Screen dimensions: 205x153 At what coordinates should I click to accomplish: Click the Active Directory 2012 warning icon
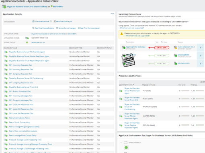pyautogui.click(x=175, y=47)
